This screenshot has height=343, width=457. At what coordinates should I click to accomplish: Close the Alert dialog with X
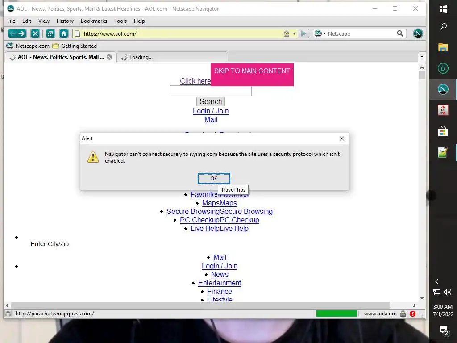pyautogui.click(x=342, y=138)
